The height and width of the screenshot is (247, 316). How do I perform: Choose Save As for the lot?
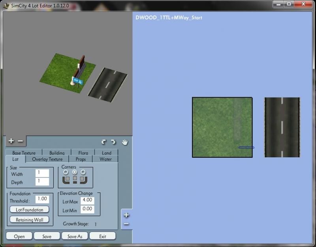coord(75,236)
